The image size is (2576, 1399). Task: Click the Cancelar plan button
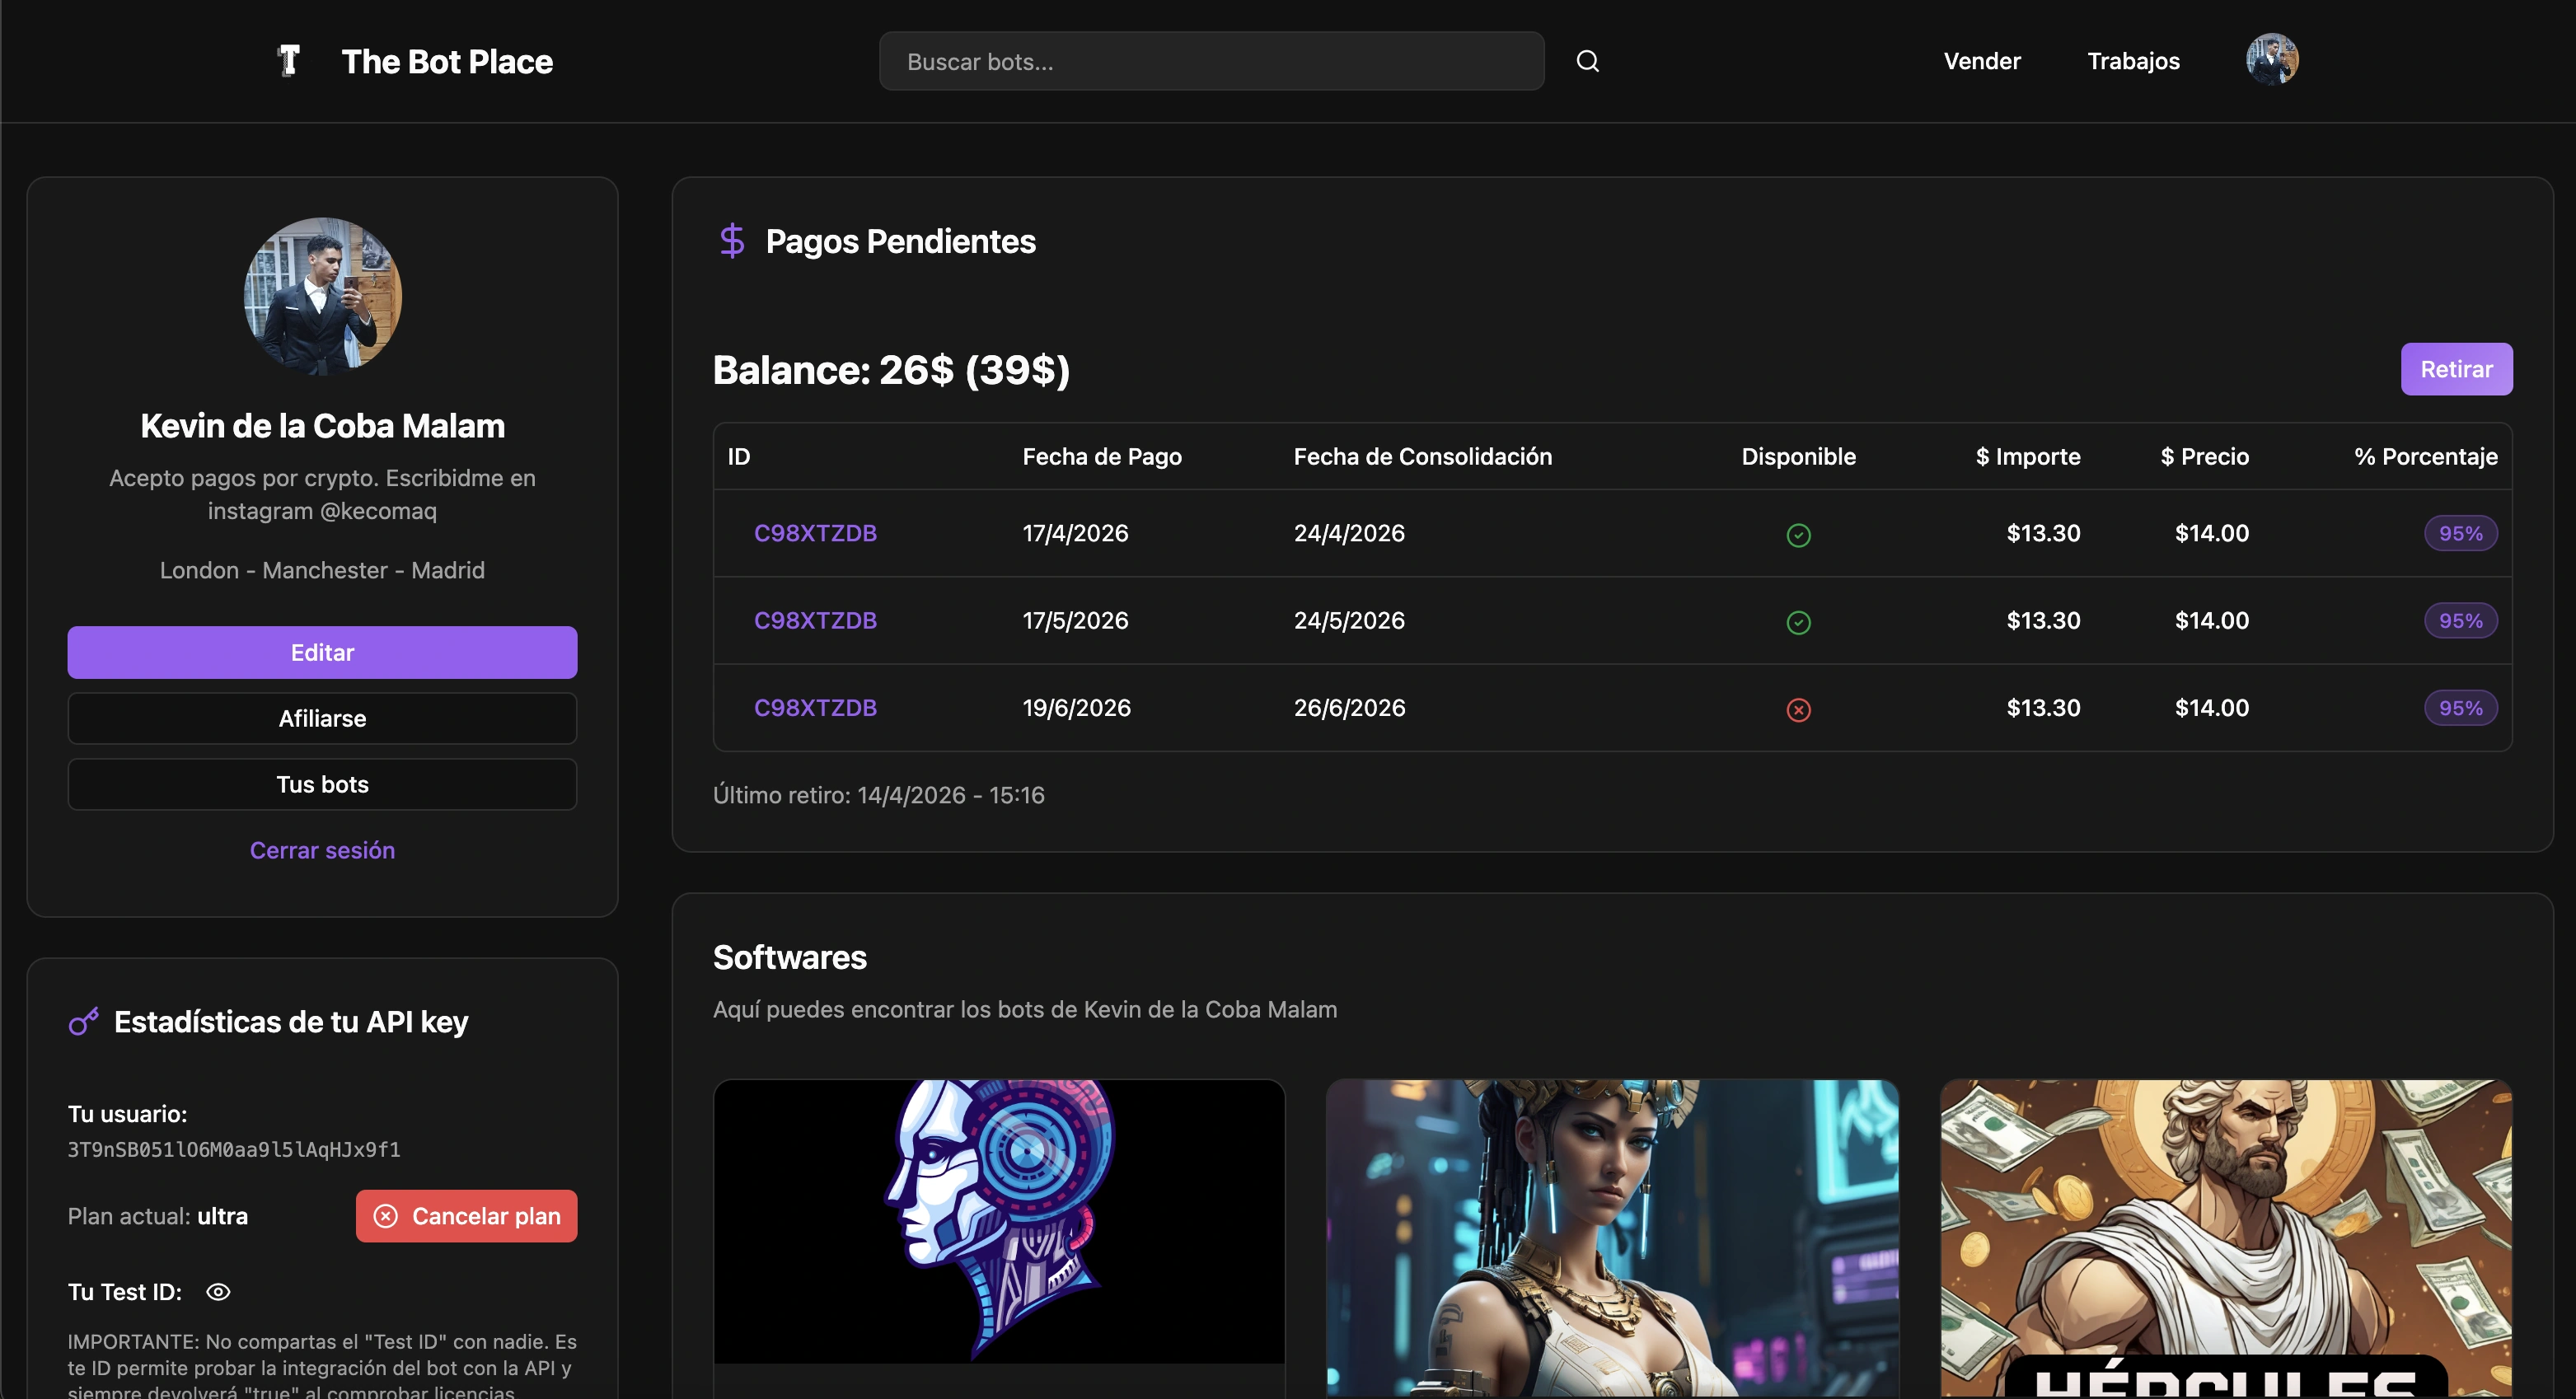[x=466, y=1216]
